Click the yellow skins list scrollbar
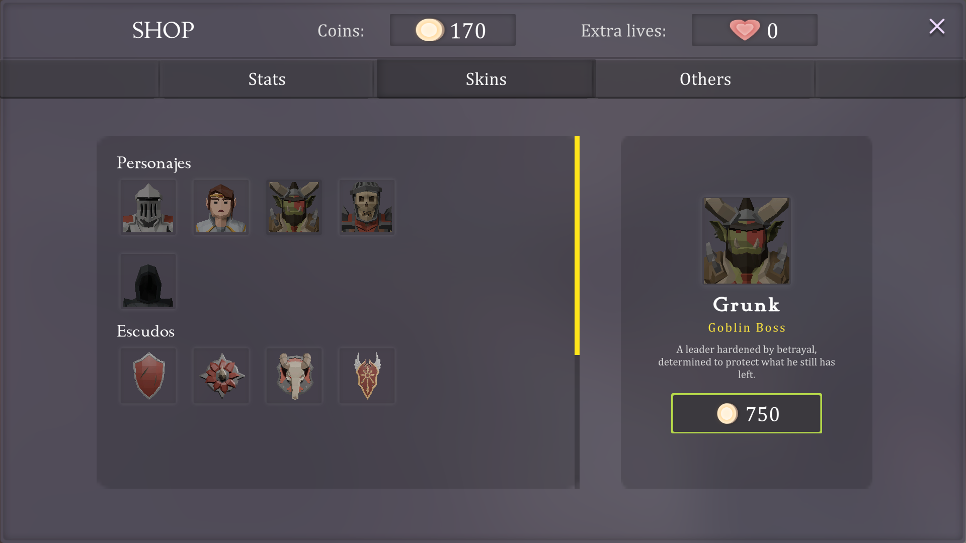Viewport: 966px width, 543px height. click(577, 245)
